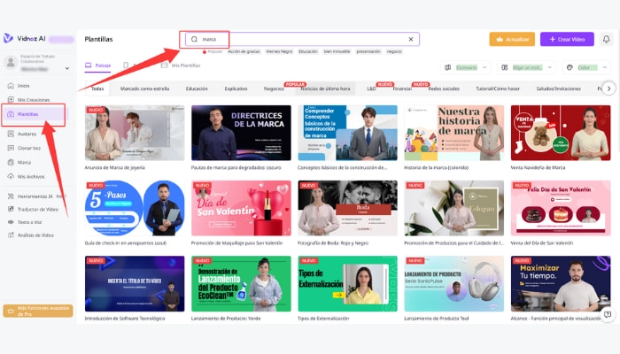This screenshot has width=620, height=354.
Task: Open the Inicio home icon
Action: click(x=11, y=85)
